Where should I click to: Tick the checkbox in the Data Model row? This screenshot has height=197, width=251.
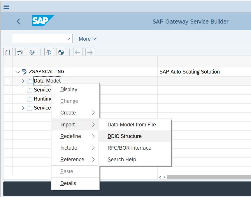(7, 81)
